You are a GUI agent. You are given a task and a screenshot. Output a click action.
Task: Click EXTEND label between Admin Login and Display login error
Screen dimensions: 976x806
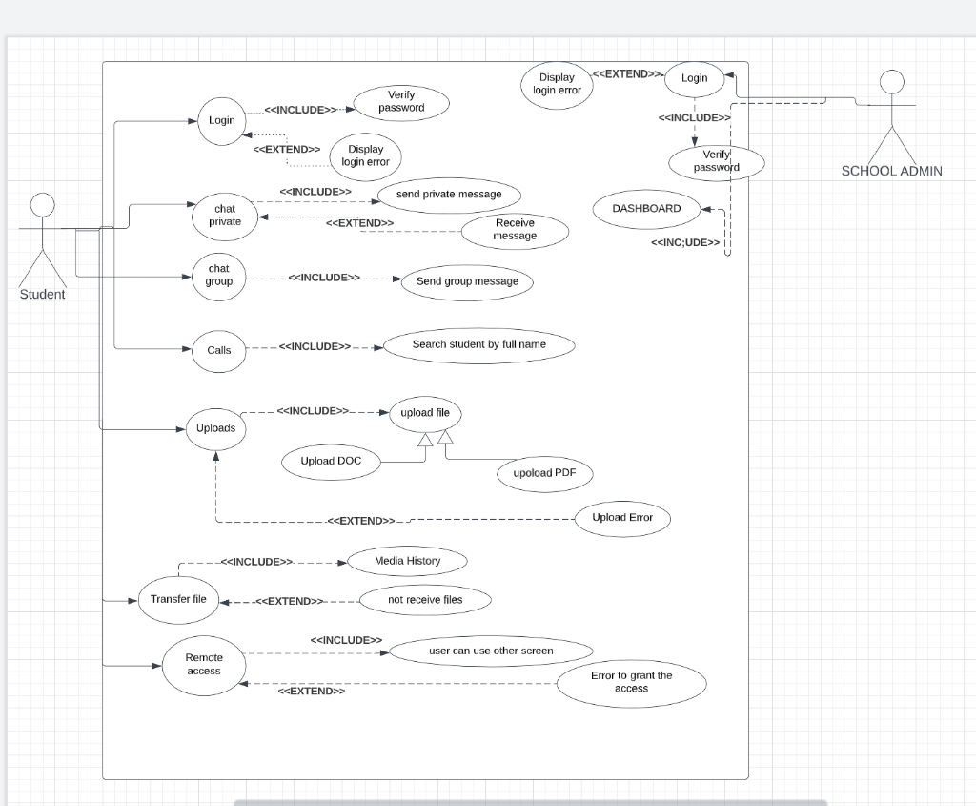627,74
